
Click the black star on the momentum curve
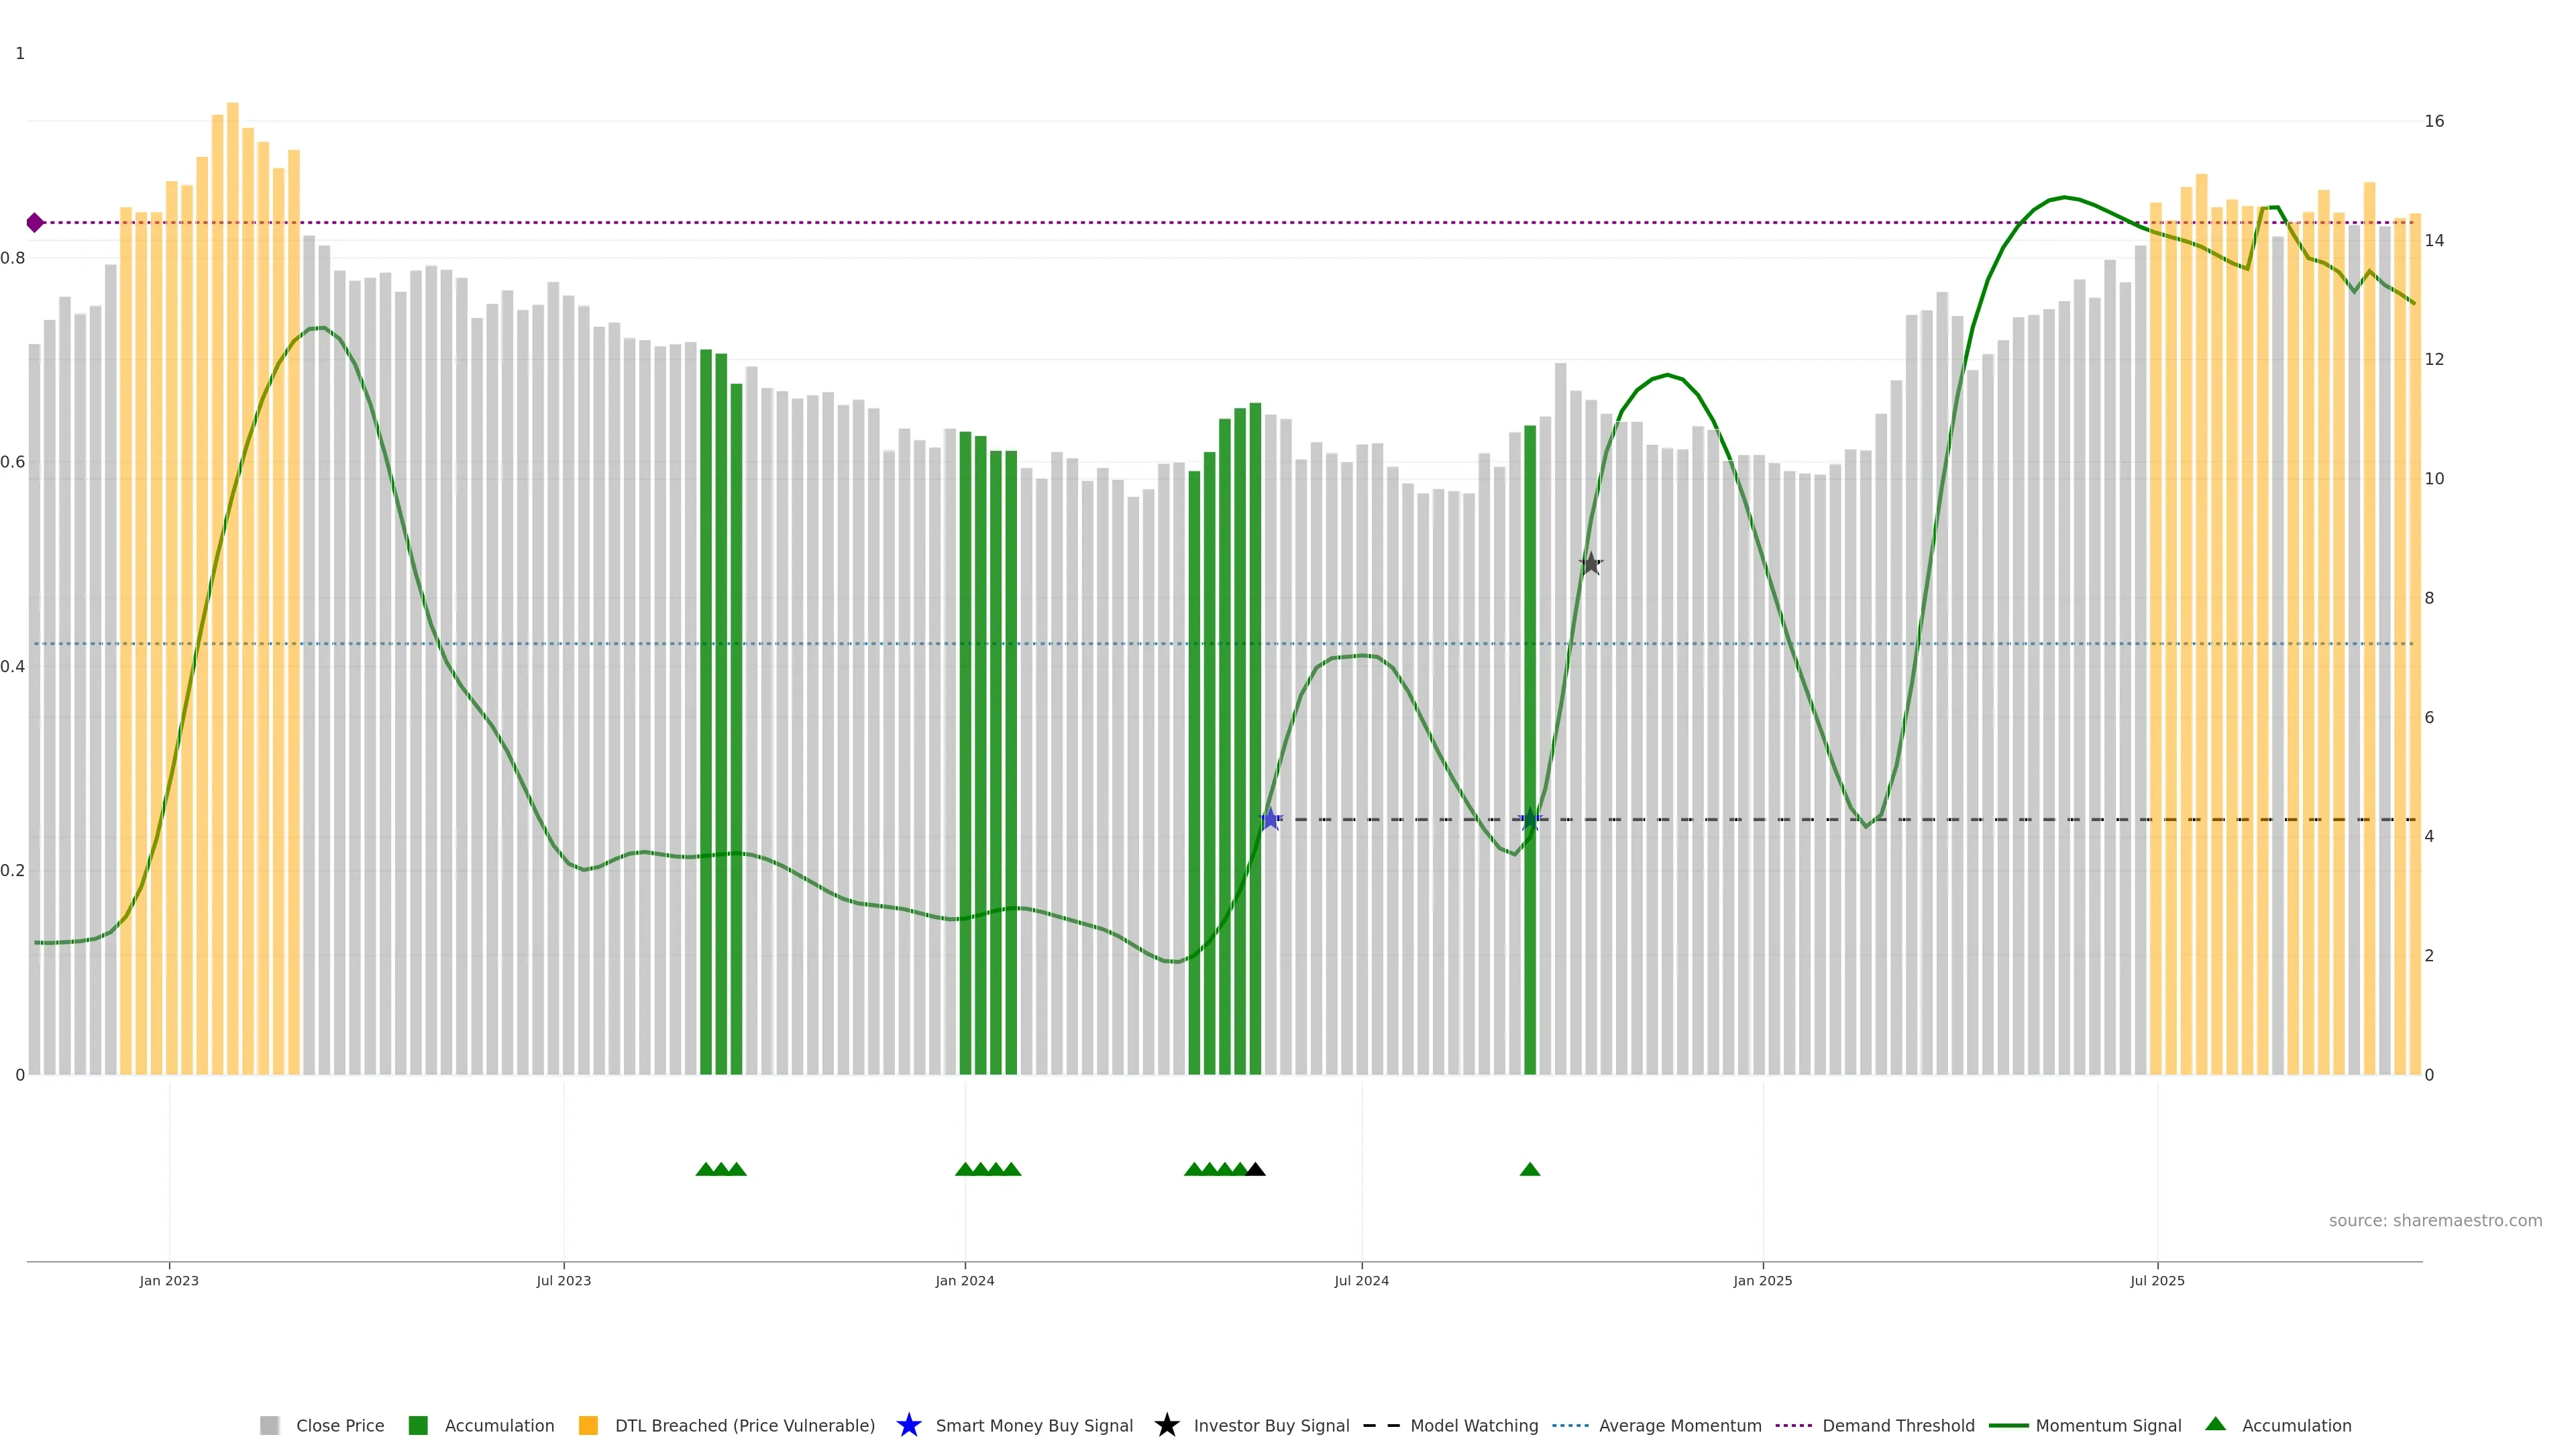[x=1590, y=564]
